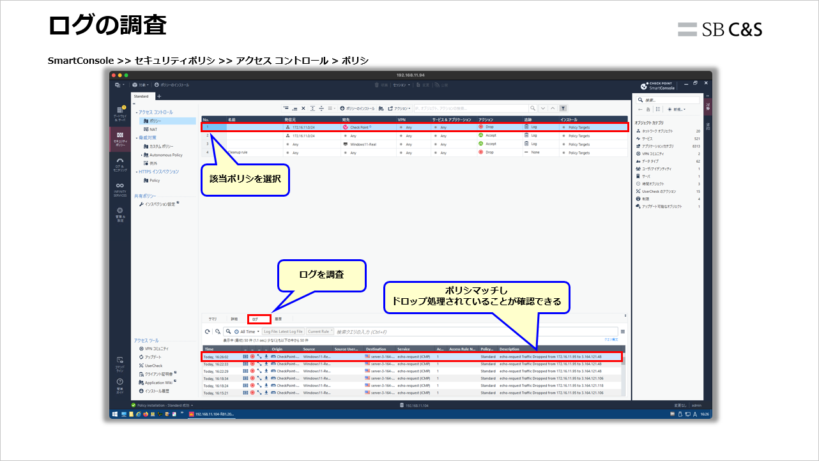Image resolution: width=819 pixels, height=461 pixels.
Task: Open the help guide question icon
Action: click(x=119, y=385)
